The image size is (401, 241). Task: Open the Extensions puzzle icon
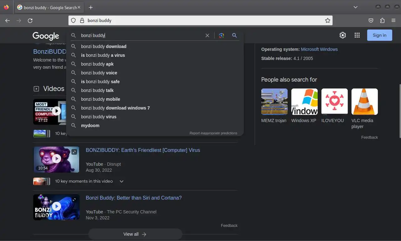(x=382, y=20)
